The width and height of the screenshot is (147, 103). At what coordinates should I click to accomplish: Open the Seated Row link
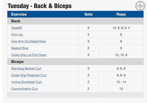20,48
